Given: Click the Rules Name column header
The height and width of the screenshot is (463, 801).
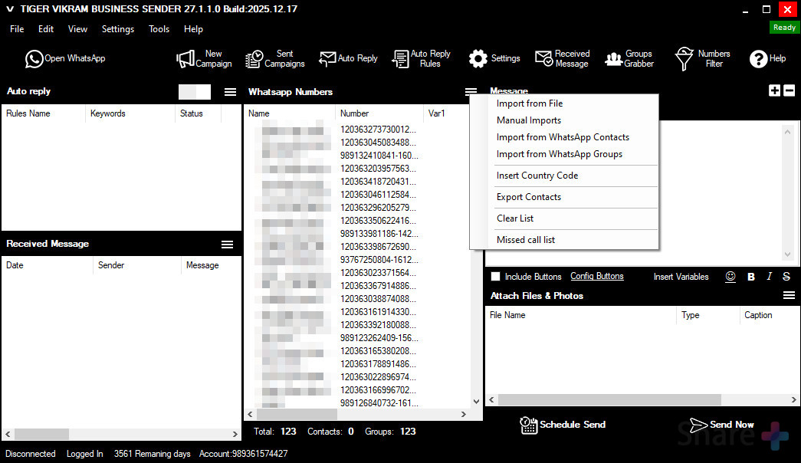Looking at the screenshot, I should click(44, 113).
